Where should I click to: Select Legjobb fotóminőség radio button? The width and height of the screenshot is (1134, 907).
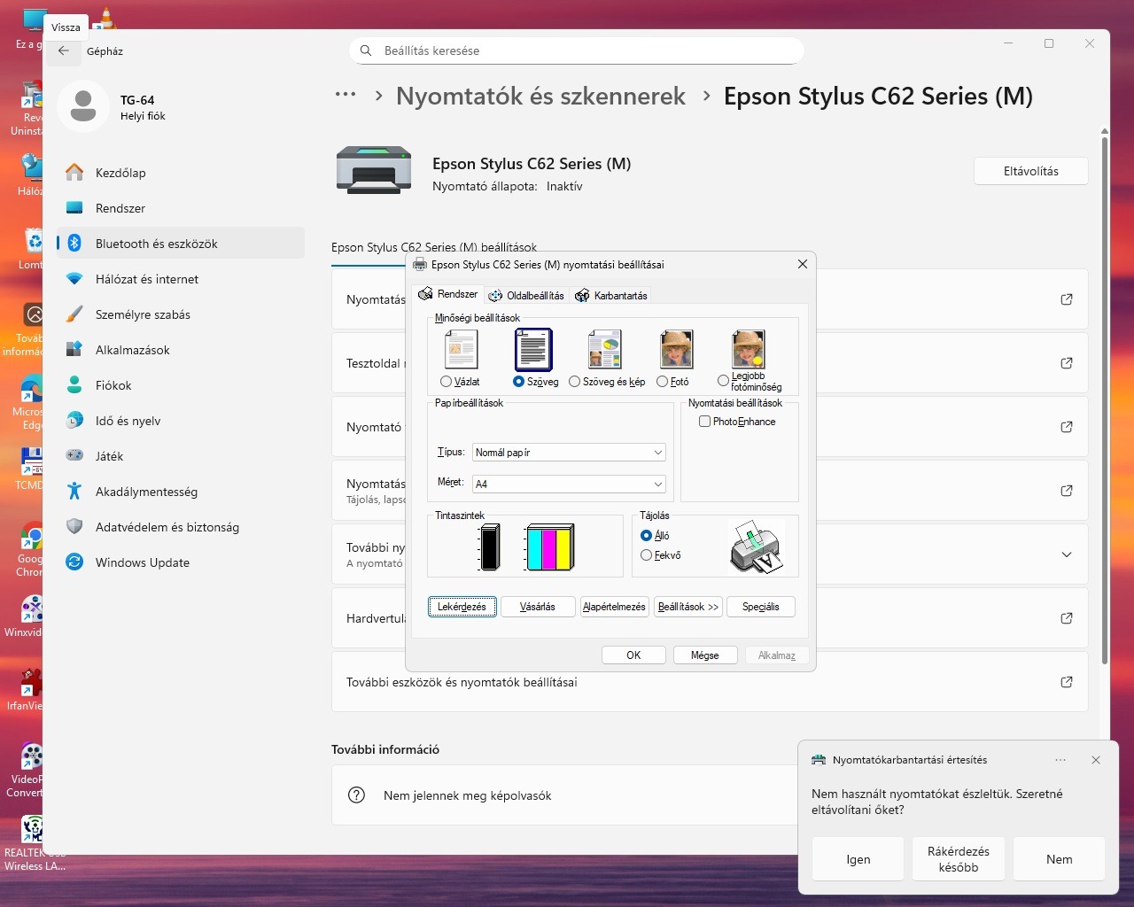point(723,381)
